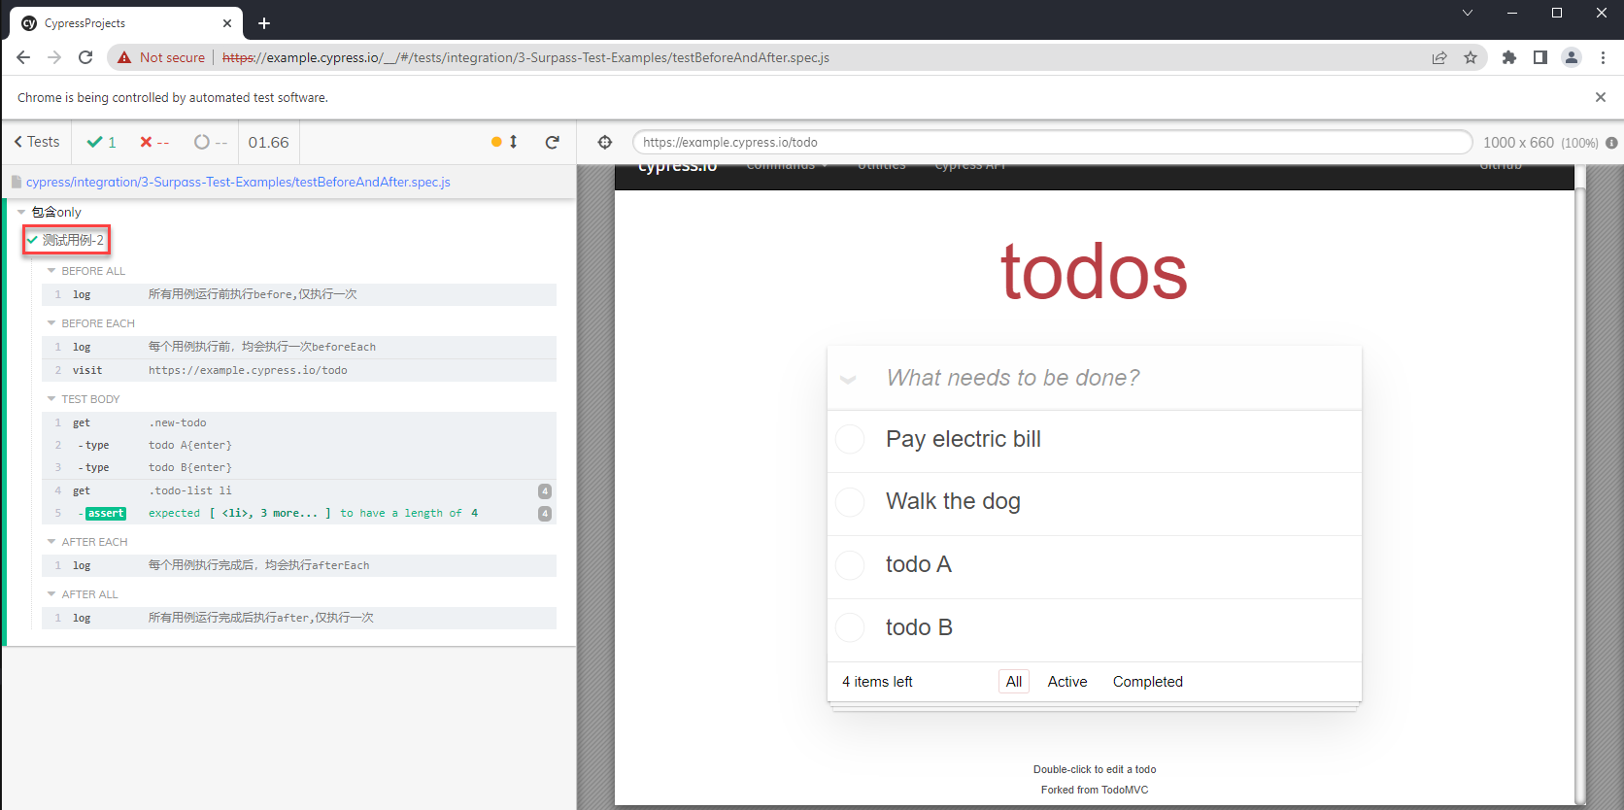The width and height of the screenshot is (1624, 810).
Task: Go back to the Tests list
Action: click(37, 142)
